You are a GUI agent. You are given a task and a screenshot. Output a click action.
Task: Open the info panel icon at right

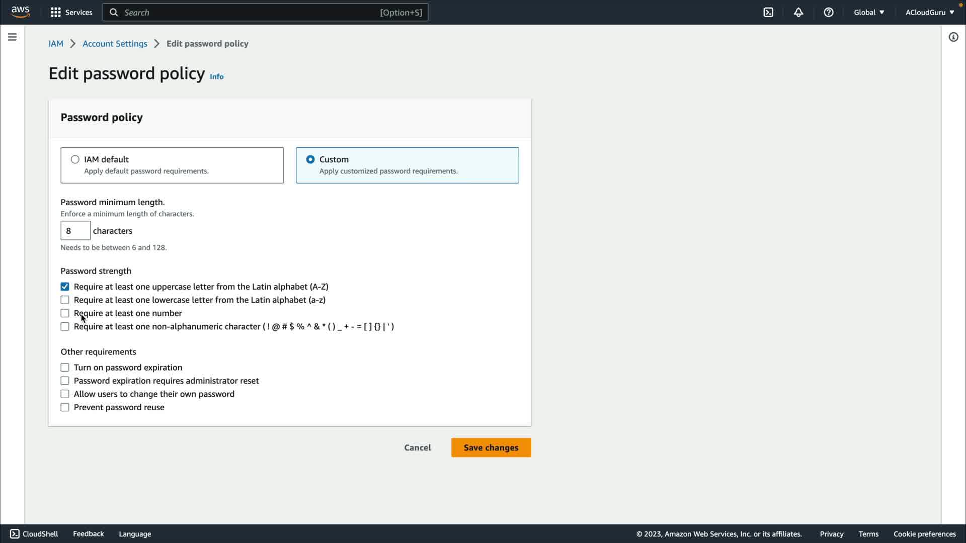click(x=953, y=37)
